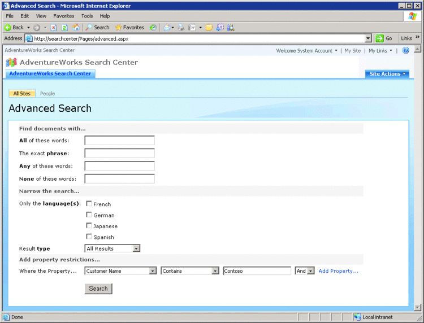Go back with the Back button
Image resolution: width=424 pixels, height=323 pixels.
[x=14, y=28]
